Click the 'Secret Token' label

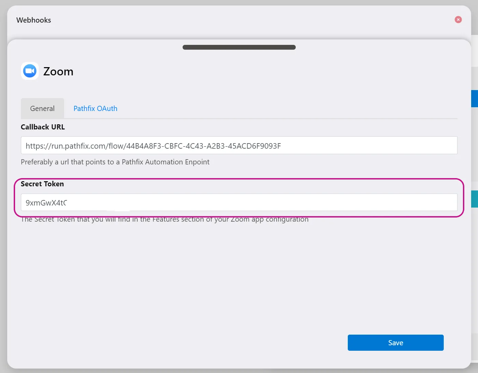42,184
